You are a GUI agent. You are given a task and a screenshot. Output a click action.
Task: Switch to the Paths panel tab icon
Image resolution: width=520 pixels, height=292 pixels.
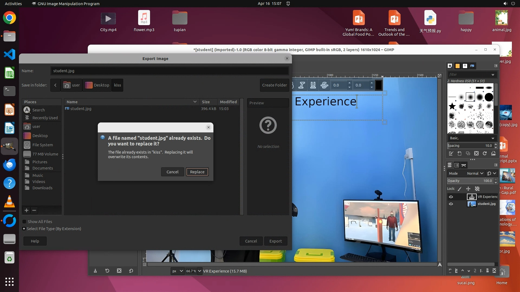click(464, 165)
